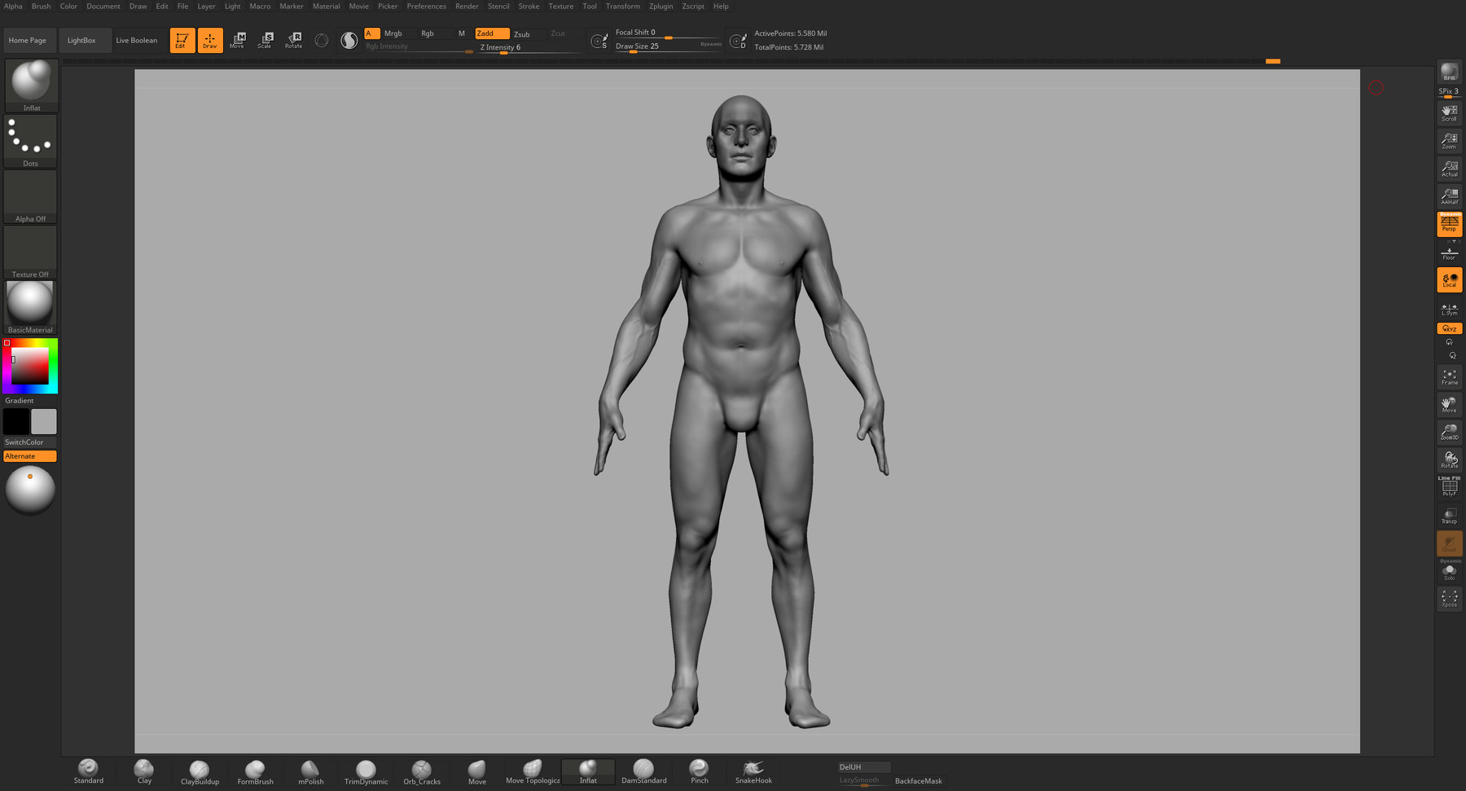Toggle Persp perspective mode

tap(1449, 224)
